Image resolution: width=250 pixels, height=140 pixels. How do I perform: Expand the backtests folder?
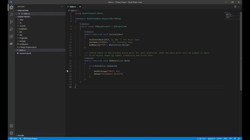23,29
